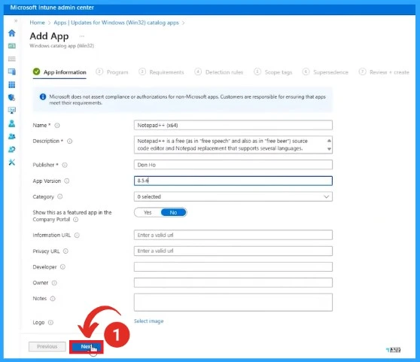
Task: Open the All services list icon
Action: point(12,59)
